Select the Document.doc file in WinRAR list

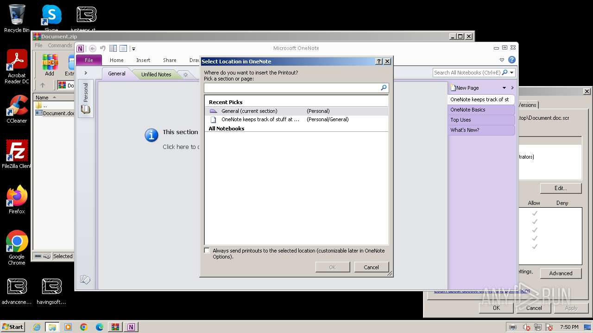55,113
